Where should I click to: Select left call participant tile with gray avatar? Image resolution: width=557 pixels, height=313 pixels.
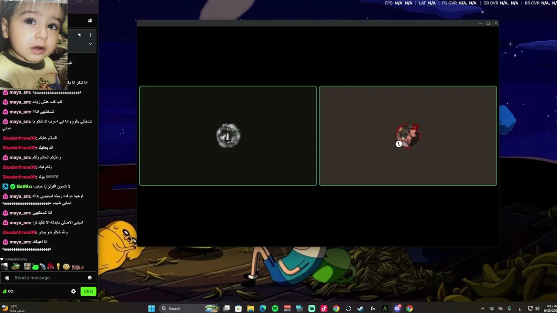click(x=228, y=136)
